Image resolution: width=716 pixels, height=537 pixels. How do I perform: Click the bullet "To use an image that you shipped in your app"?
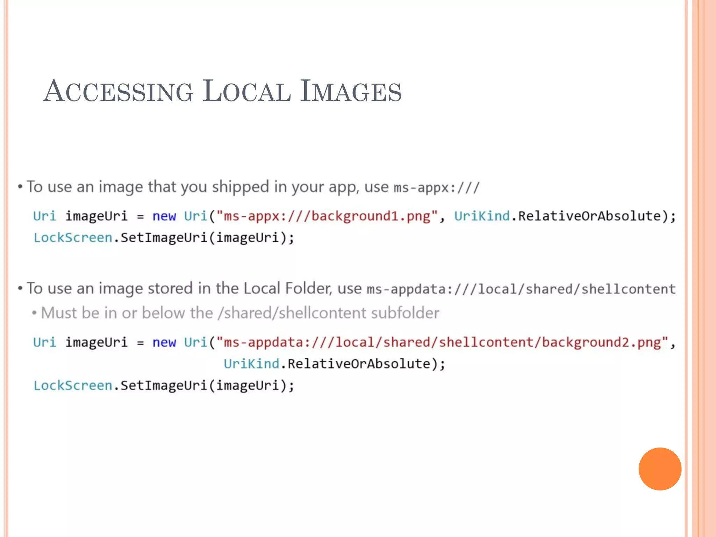pos(193,187)
